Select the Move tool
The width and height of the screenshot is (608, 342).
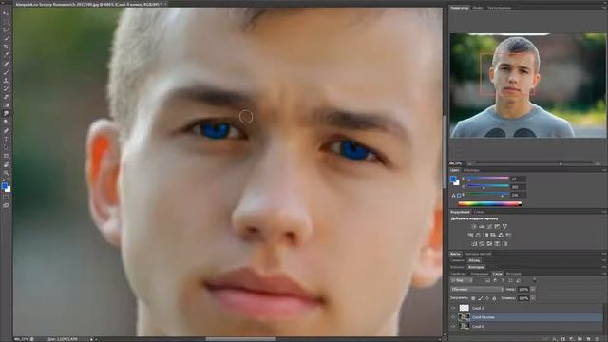point(6,12)
